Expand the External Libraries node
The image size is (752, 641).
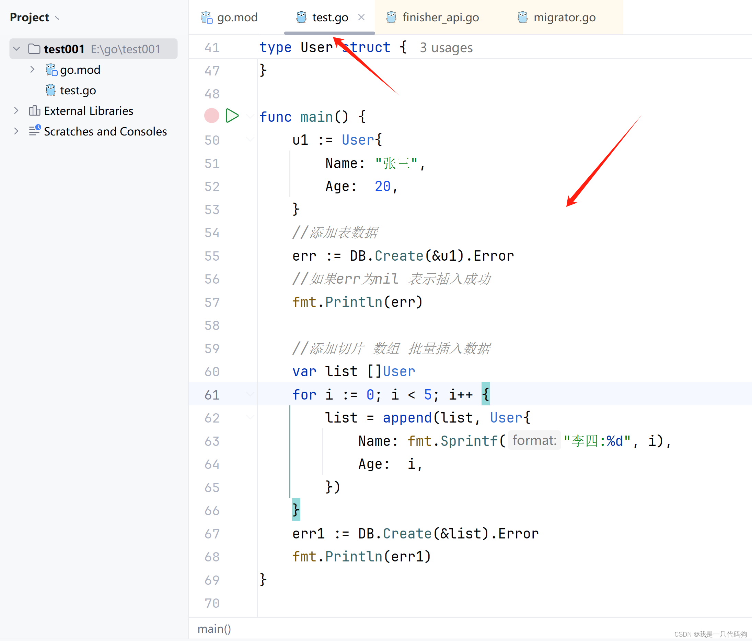16,111
